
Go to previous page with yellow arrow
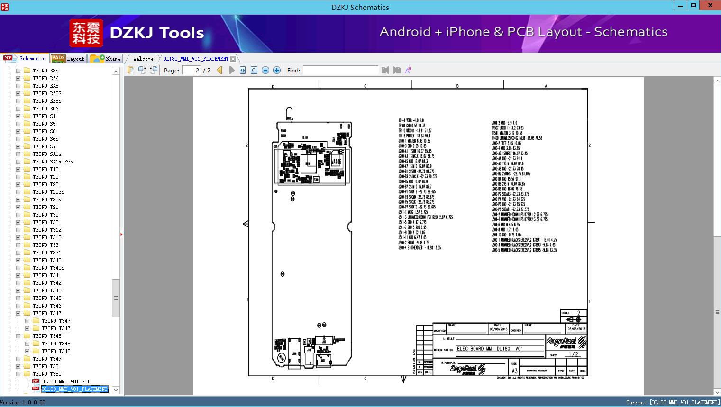[x=219, y=70]
